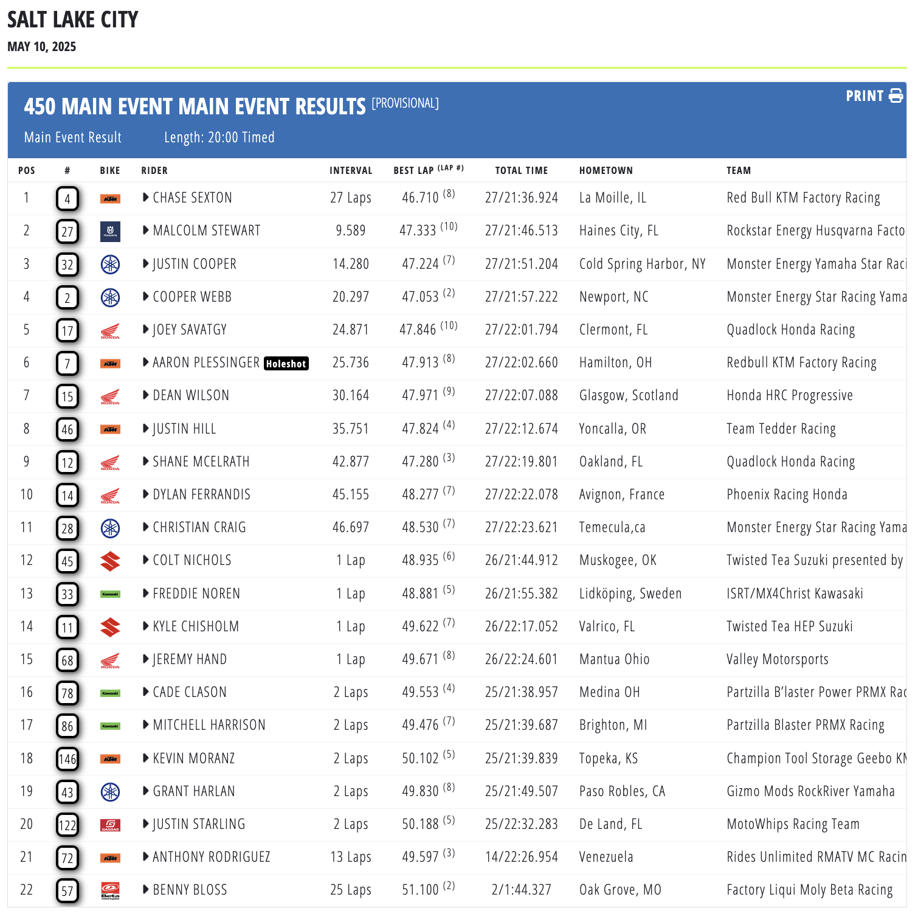918x922 pixels.
Task: Click Suzuki logo in Colt Nichols row
Action: tap(110, 561)
